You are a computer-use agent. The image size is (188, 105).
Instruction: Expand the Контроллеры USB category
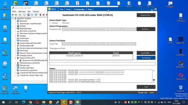[15, 46]
